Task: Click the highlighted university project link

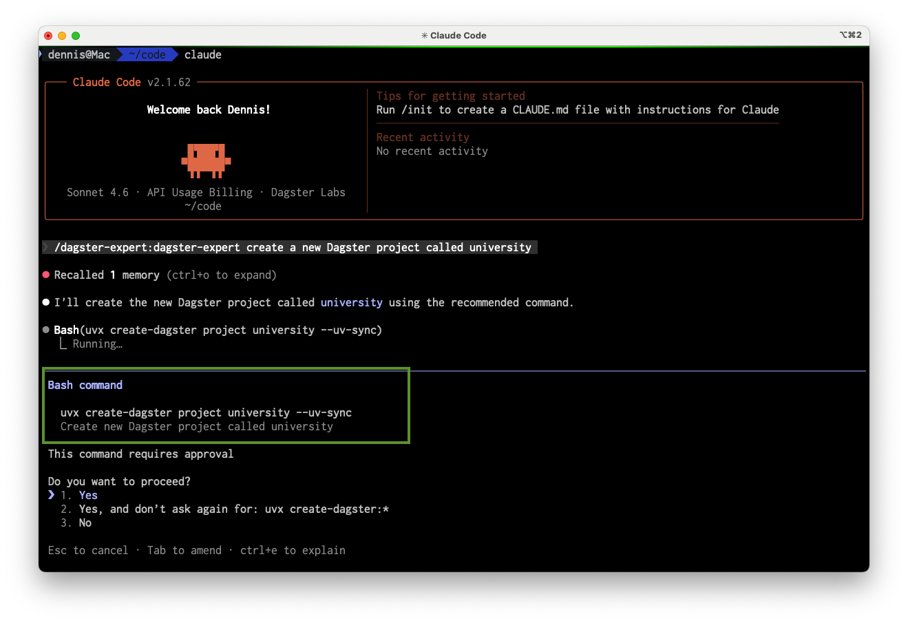Action: [351, 302]
